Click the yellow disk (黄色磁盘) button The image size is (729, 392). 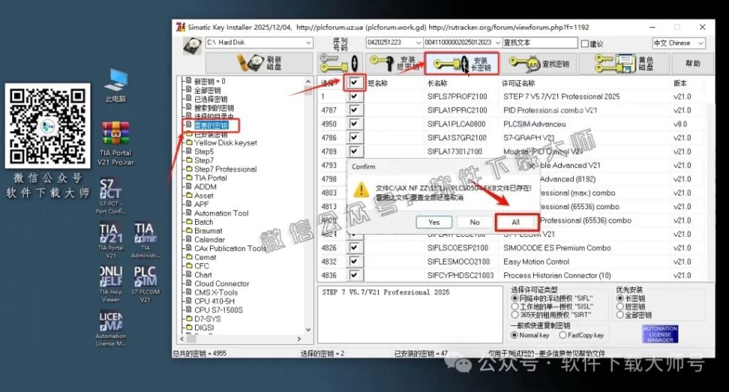pyautogui.click(x=625, y=63)
